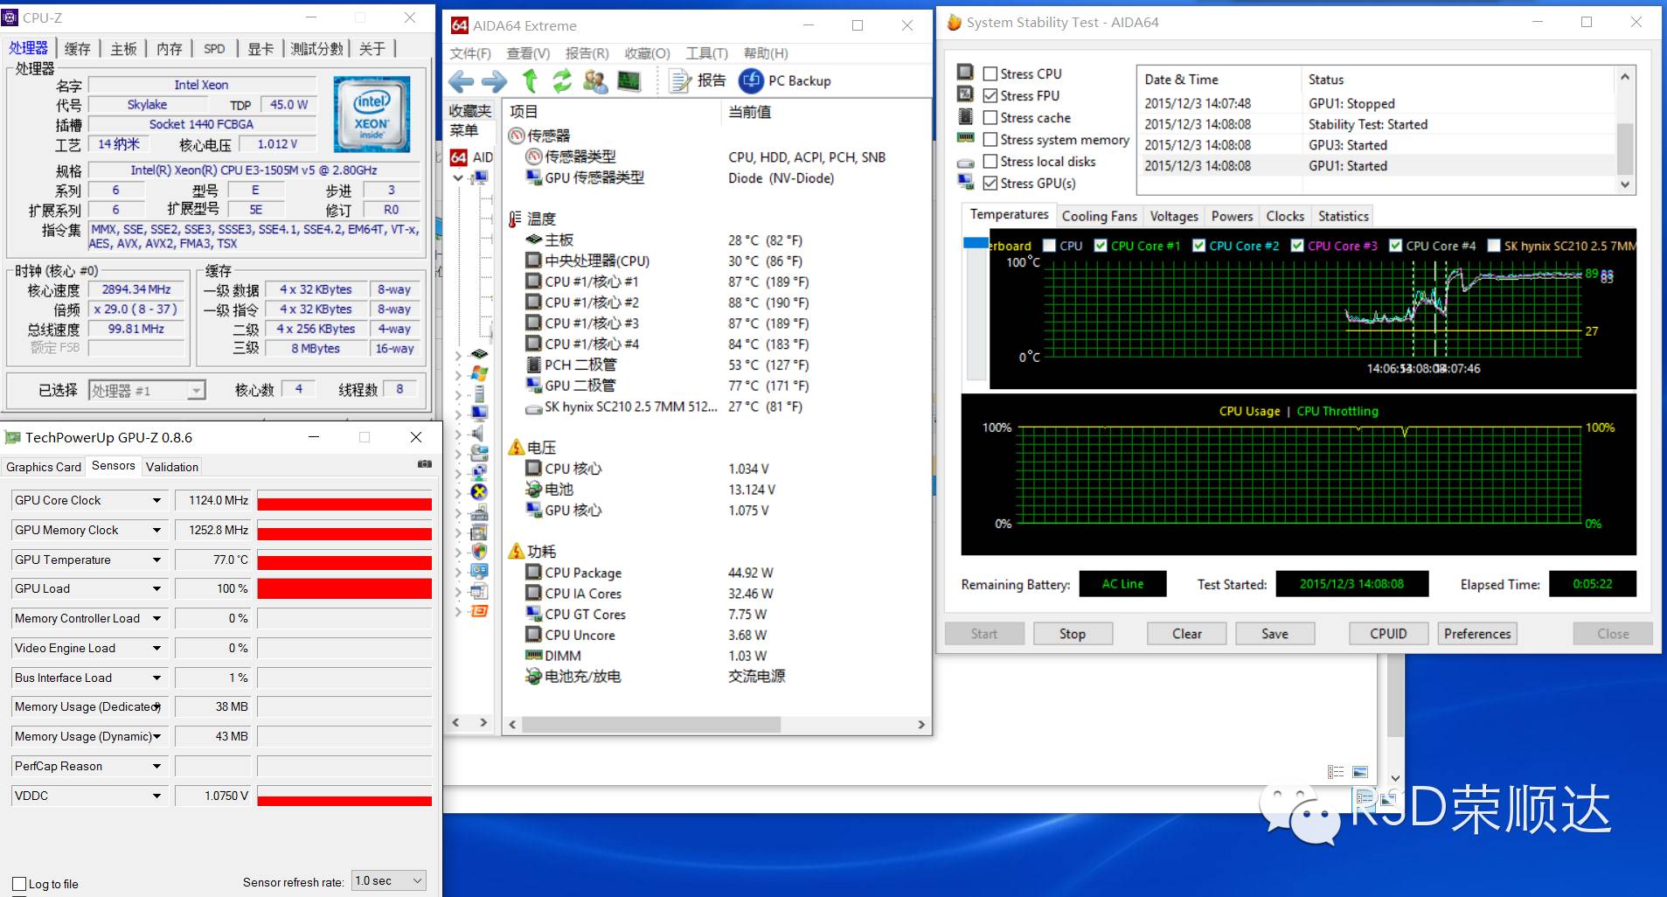Select the 传感器 sensor heading icon

click(x=517, y=136)
